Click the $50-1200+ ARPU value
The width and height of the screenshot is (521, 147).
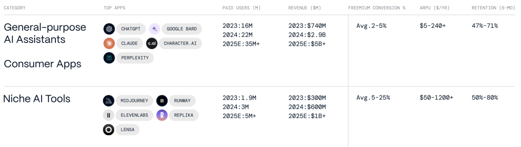coord(436,98)
